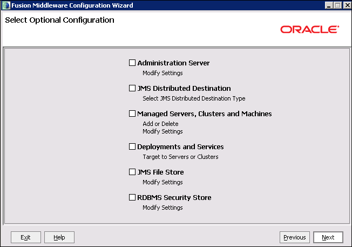Tick the JMS Distributed Destination checkbox
Viewport: 352px width, 247px height.
pyautogui.click(x=132, y=88)
